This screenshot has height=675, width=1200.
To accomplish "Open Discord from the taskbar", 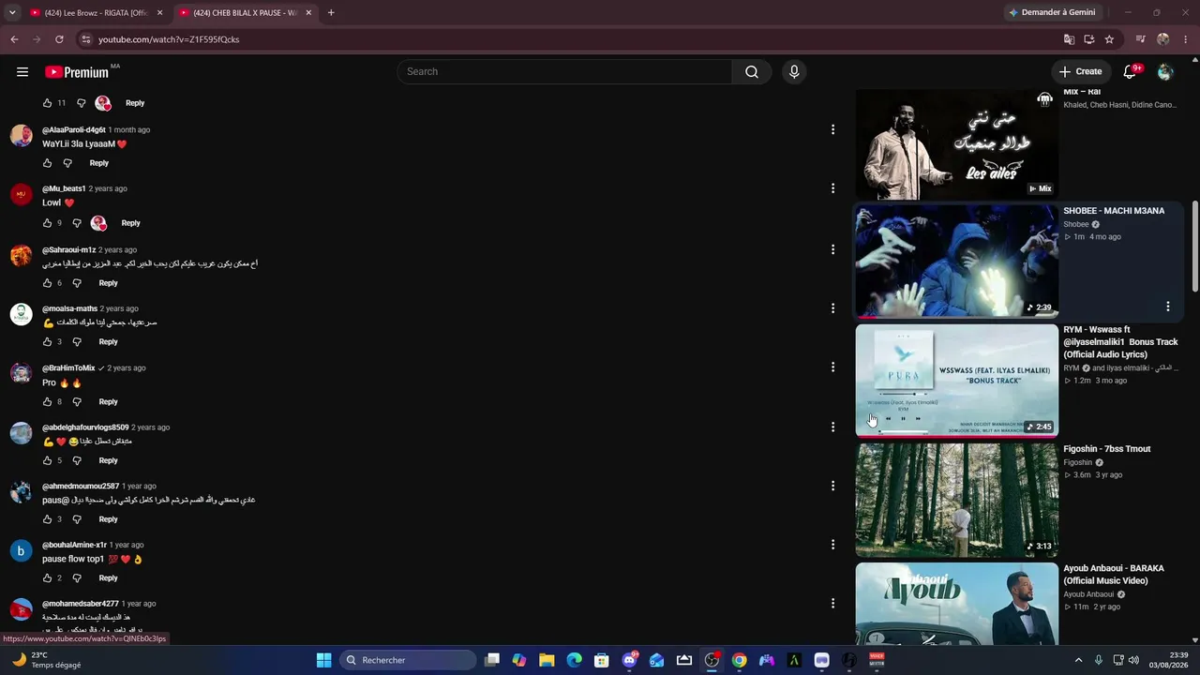I will [x=629, y=660].
